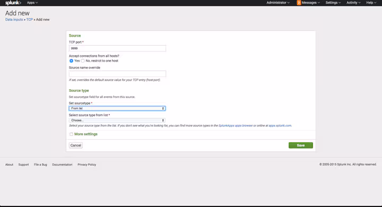Click the Source section heading
Viewport: 382px width, 207px height.
[x=75, y=36]
